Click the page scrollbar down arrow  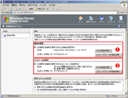coord(126,93)
